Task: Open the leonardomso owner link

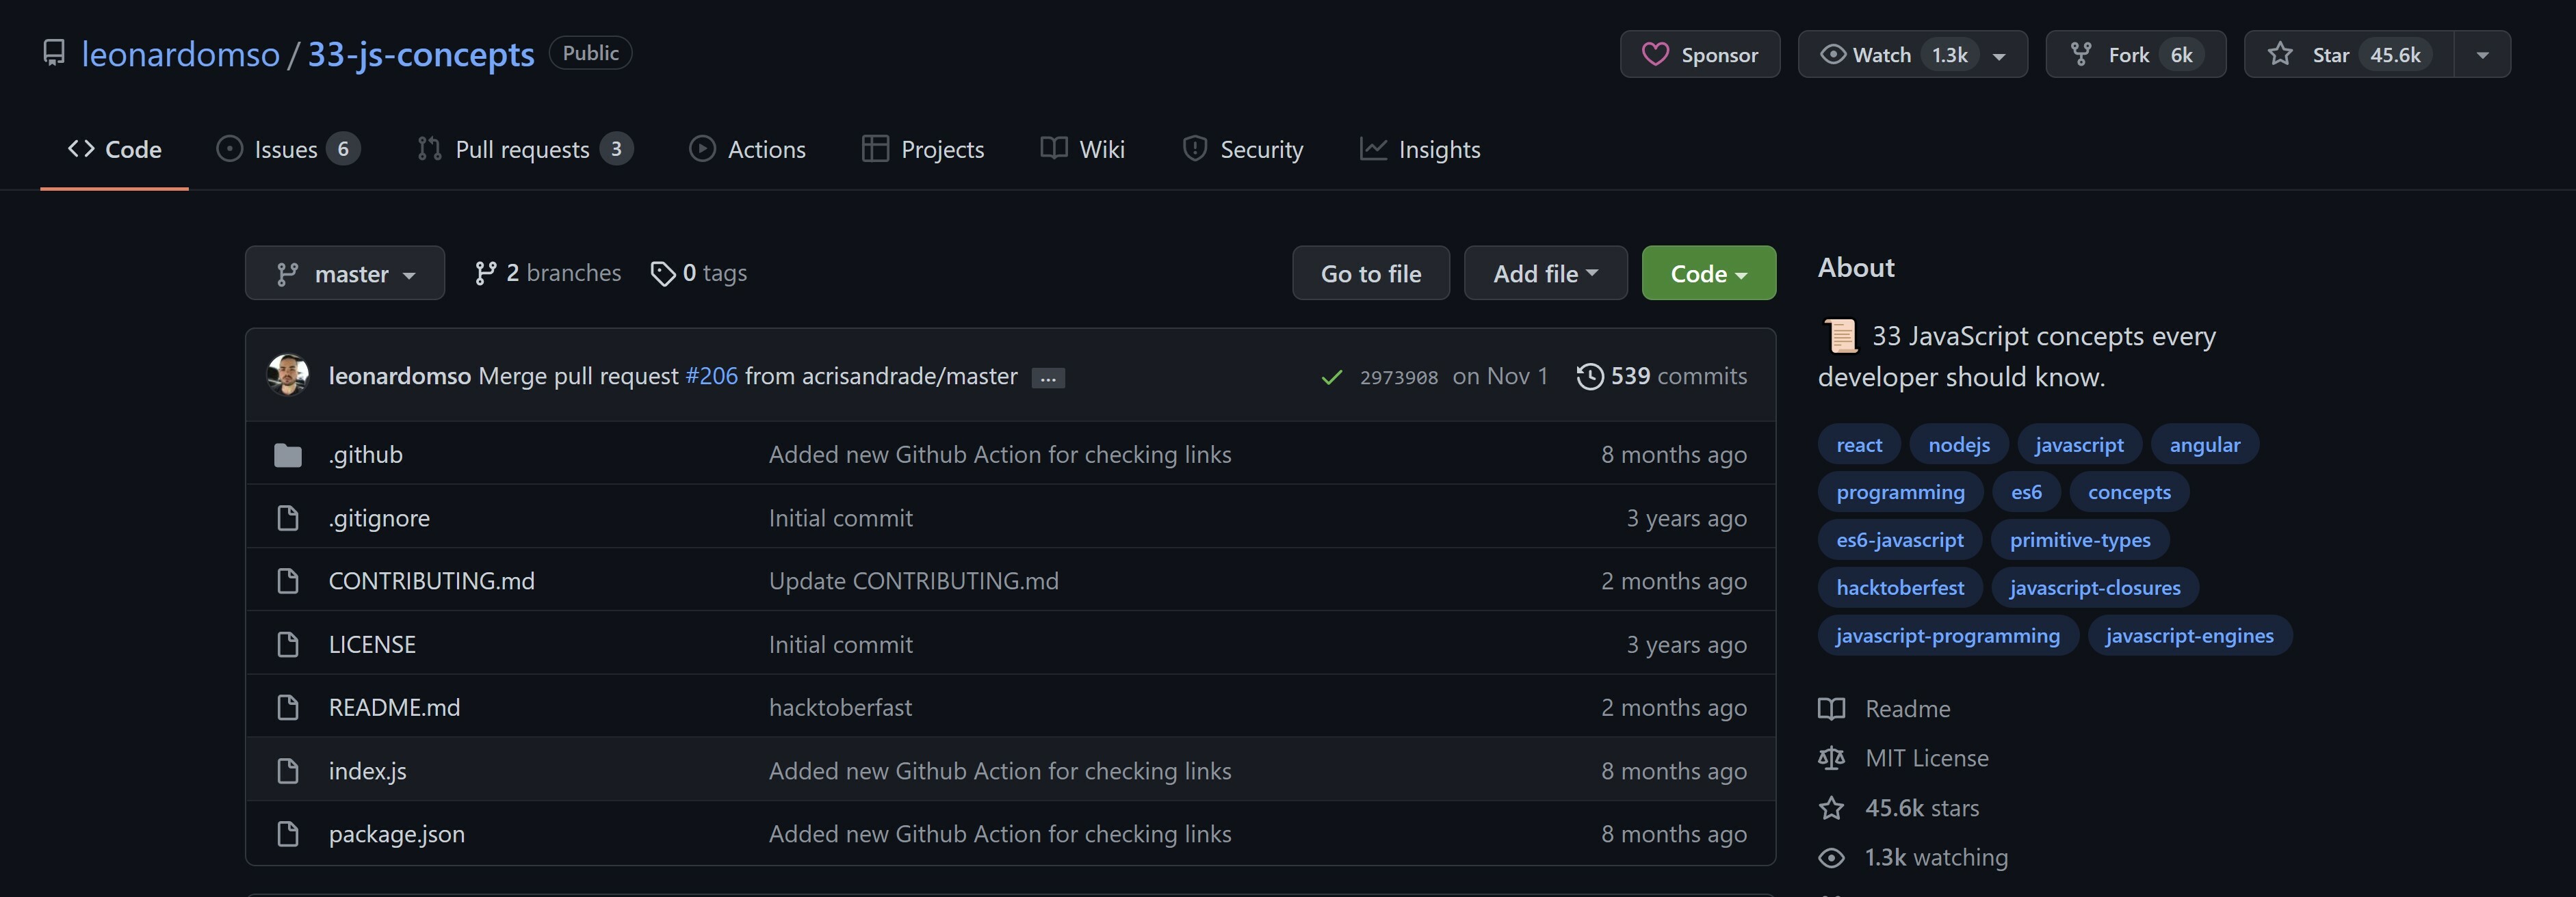Action: click(x=180, y=53)
